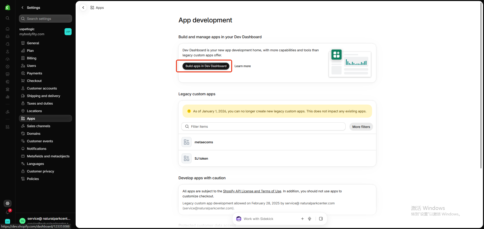Click the green Shopify logo icon
Viewport: 484px width, 229px height.
pyautogui.click(x=8, y=8)
